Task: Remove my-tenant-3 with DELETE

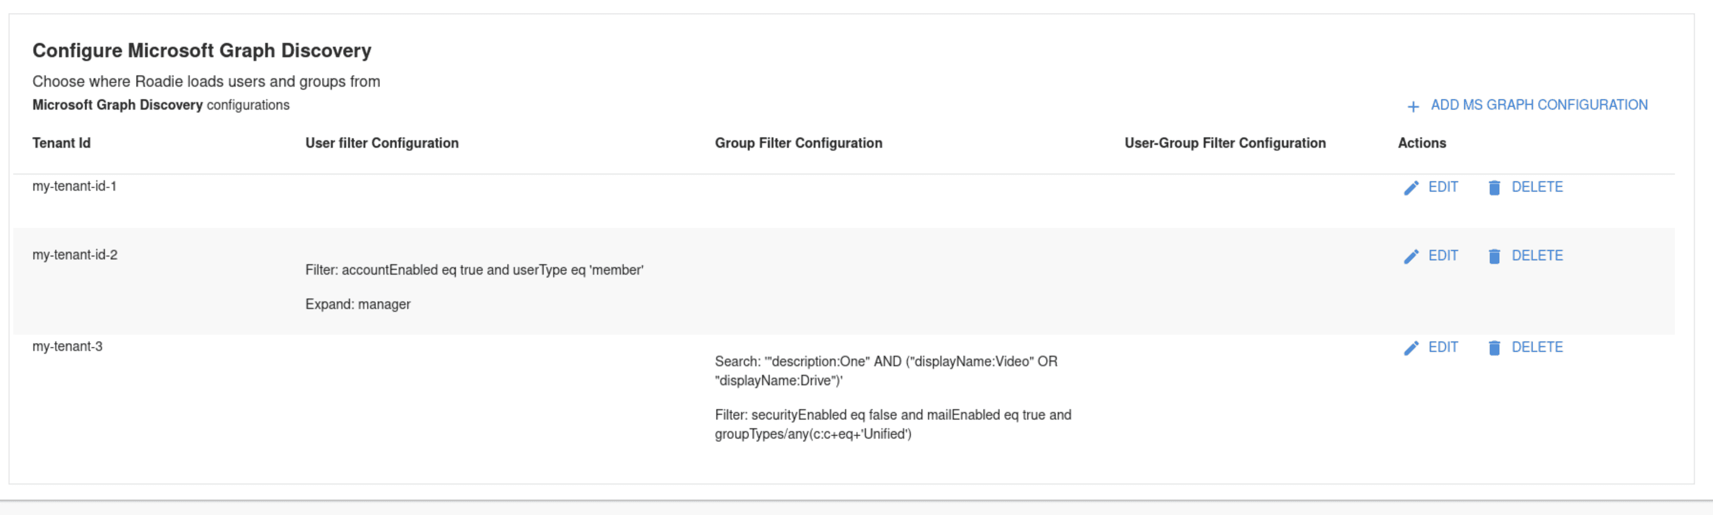Action: (x=1526, y=348)
